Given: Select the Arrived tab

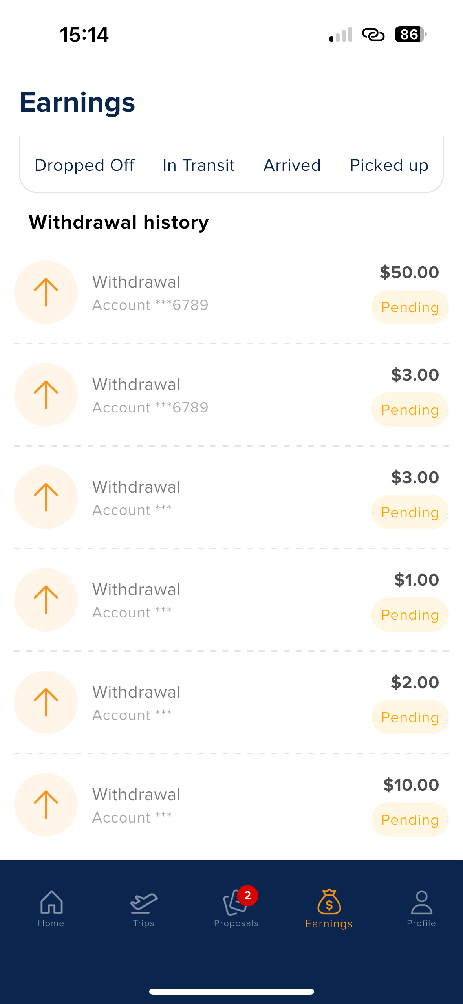Looking at the screenshot, I should [292, 165].
